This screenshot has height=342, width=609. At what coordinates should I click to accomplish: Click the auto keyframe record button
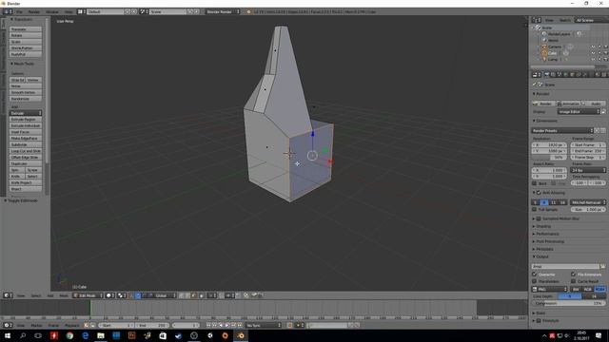pos(289,325)
